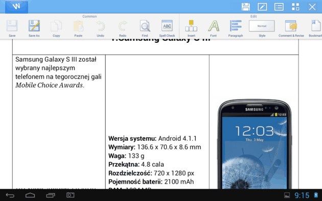322x201 pixels.
Task: Select the Edit toolbar group label
Action: [x=254, y=16]
